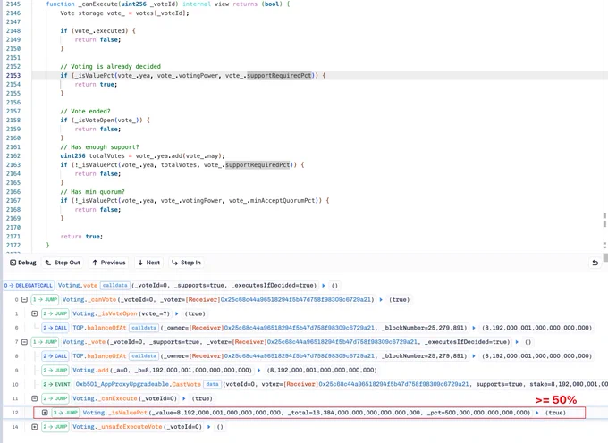Screen dimensions: 608x443
Task: Click output arrow of Voting.add row
Action: [258, 370]
